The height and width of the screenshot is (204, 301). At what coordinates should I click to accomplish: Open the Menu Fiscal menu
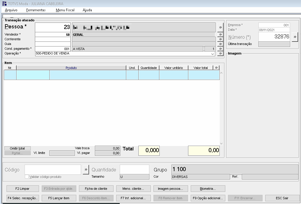65,10
